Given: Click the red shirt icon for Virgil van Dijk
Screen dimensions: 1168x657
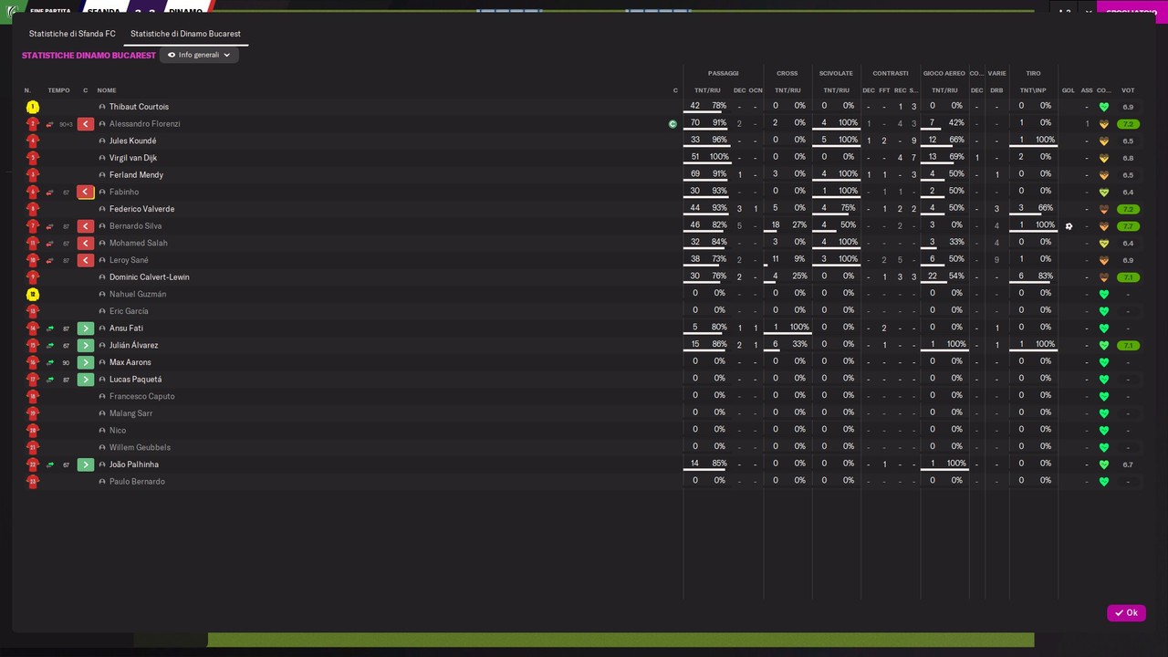Looking at the screenshot, I should tap(33, 158).
